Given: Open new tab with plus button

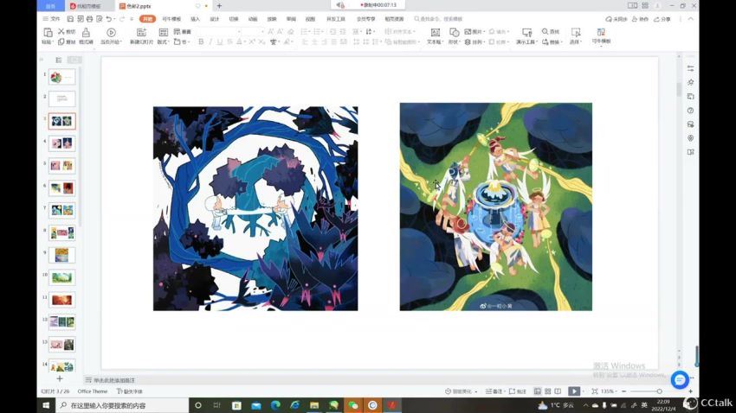Looking at the screenshot, I should pyautogui.click(x=219, y=6).
